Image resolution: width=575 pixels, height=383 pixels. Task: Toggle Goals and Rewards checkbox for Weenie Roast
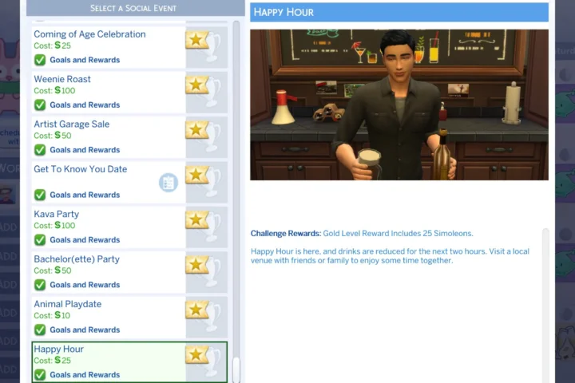pos(40,105)
